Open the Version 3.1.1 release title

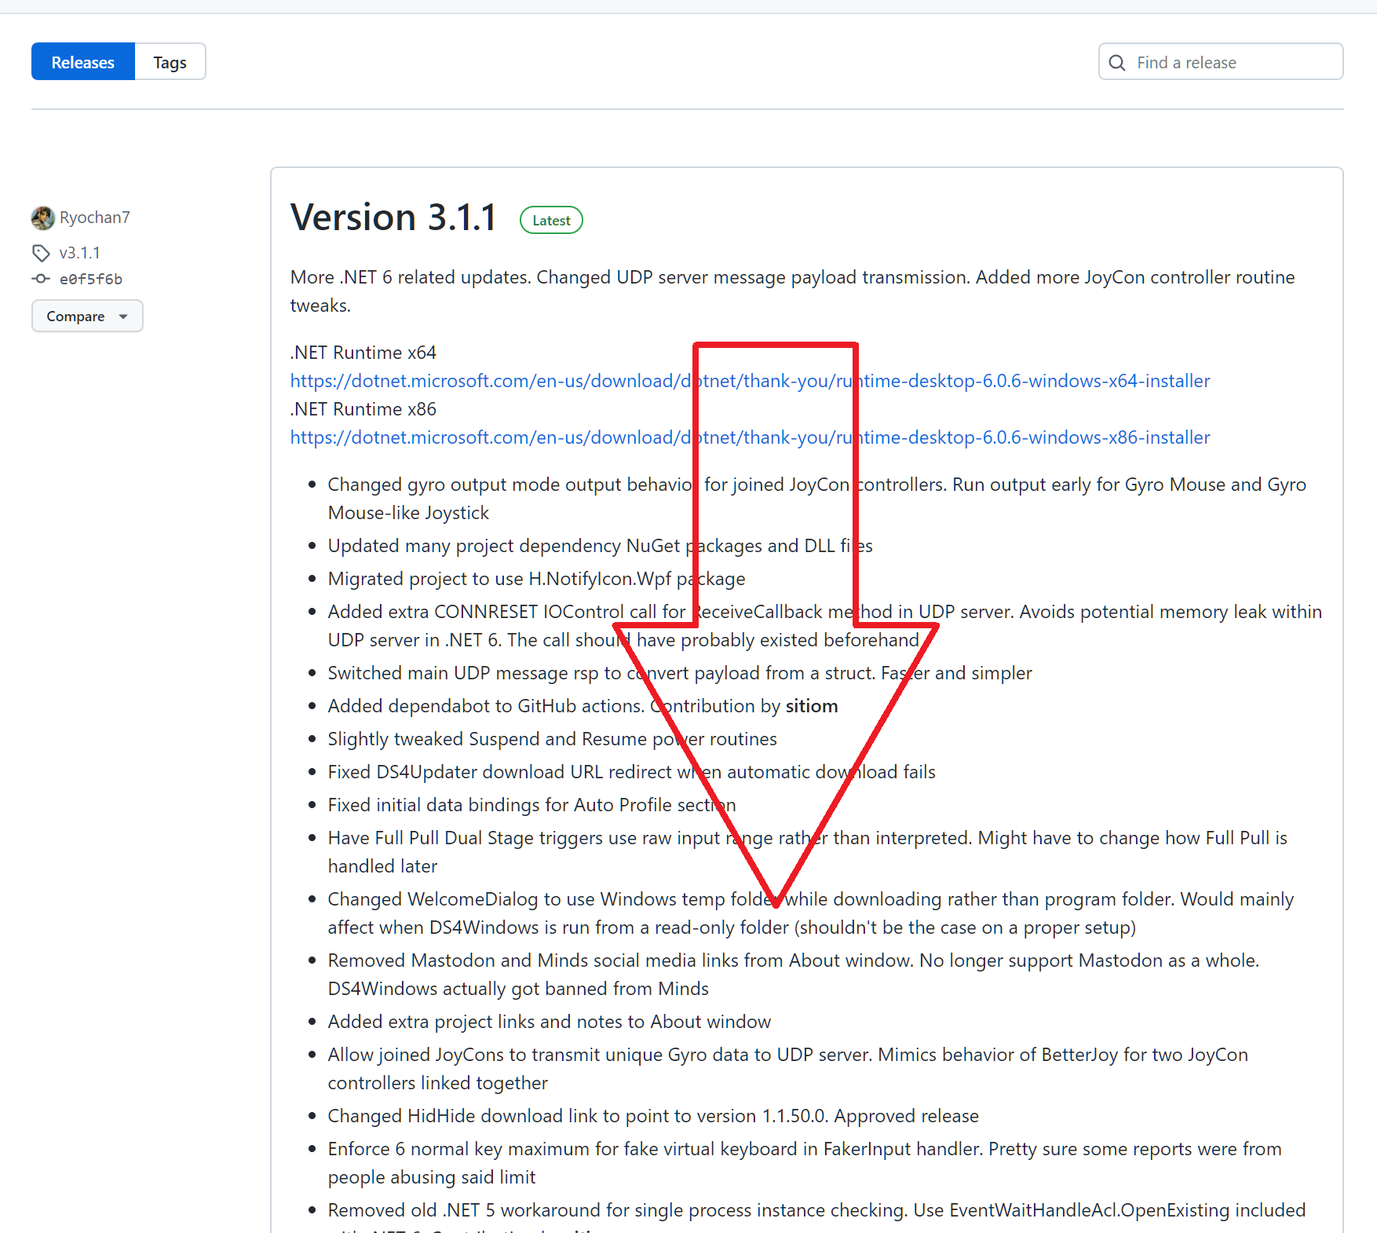tap(393, 218)
